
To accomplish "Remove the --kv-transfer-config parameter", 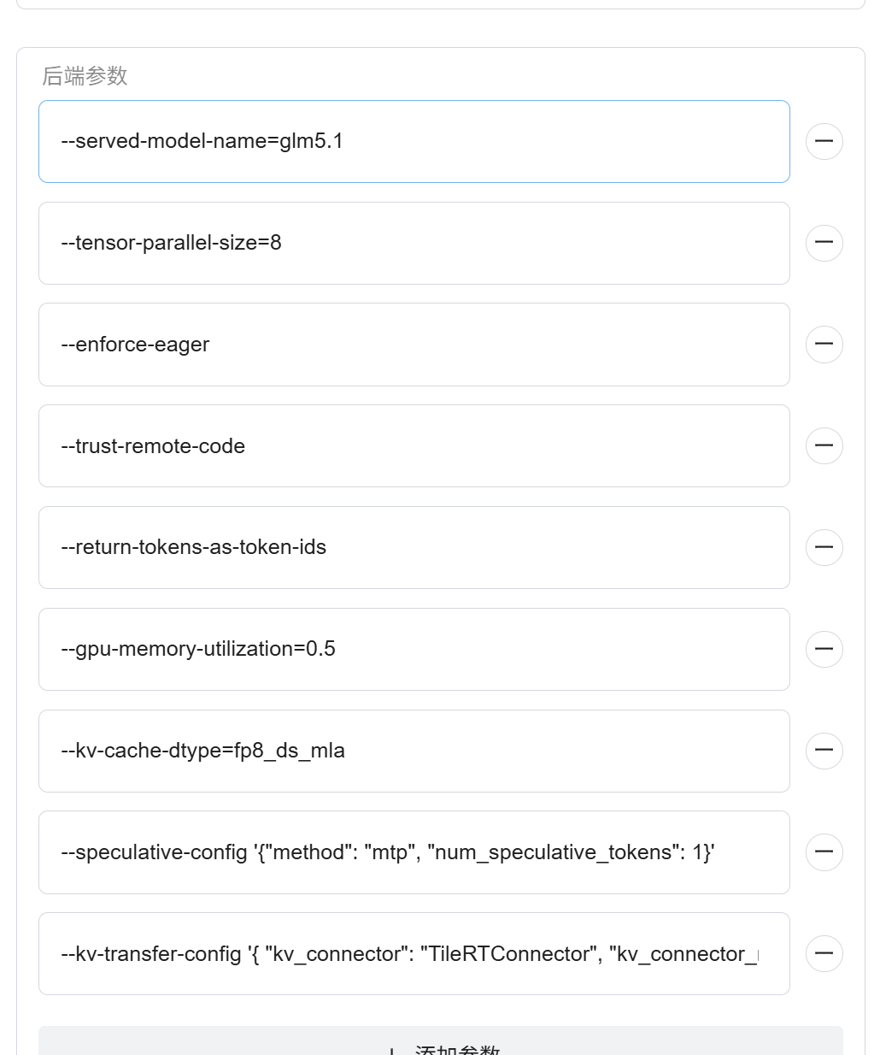I will [x=824, y=953].
